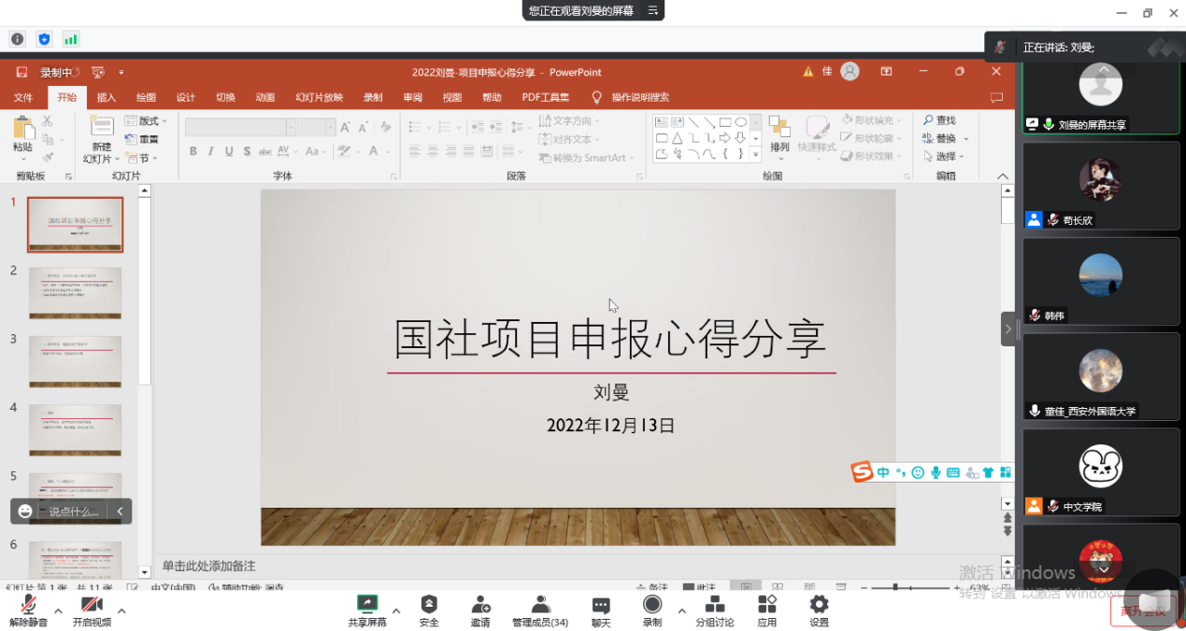1186x631 pixels.
Task: Open 管理成员 participants panel
Action: (x=539, y=605)
